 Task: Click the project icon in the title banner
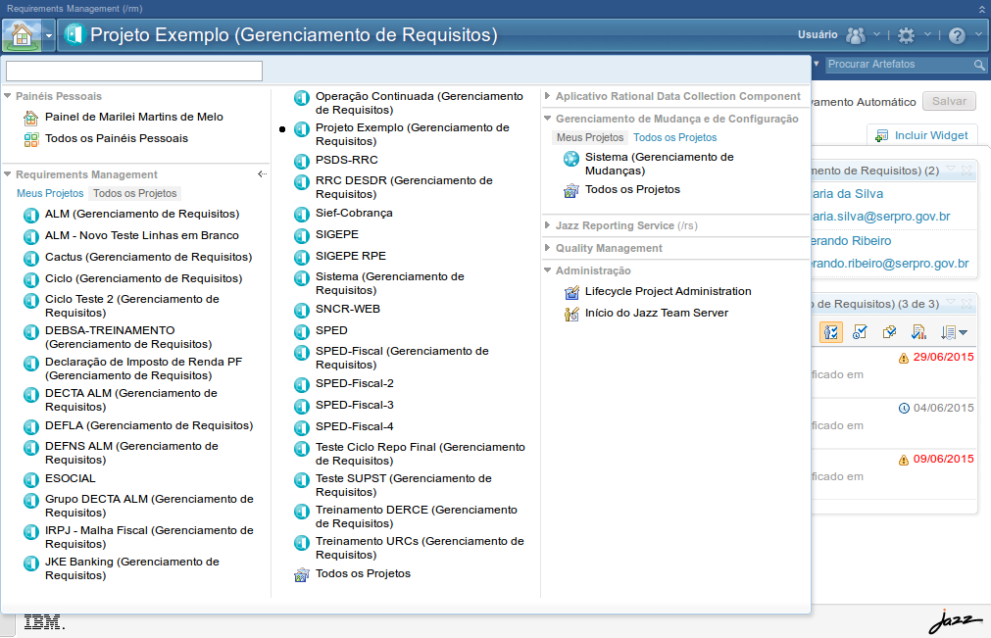coord(74,34)
